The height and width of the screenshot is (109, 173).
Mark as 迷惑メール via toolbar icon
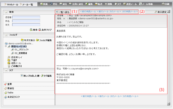(x=125, y=4)
